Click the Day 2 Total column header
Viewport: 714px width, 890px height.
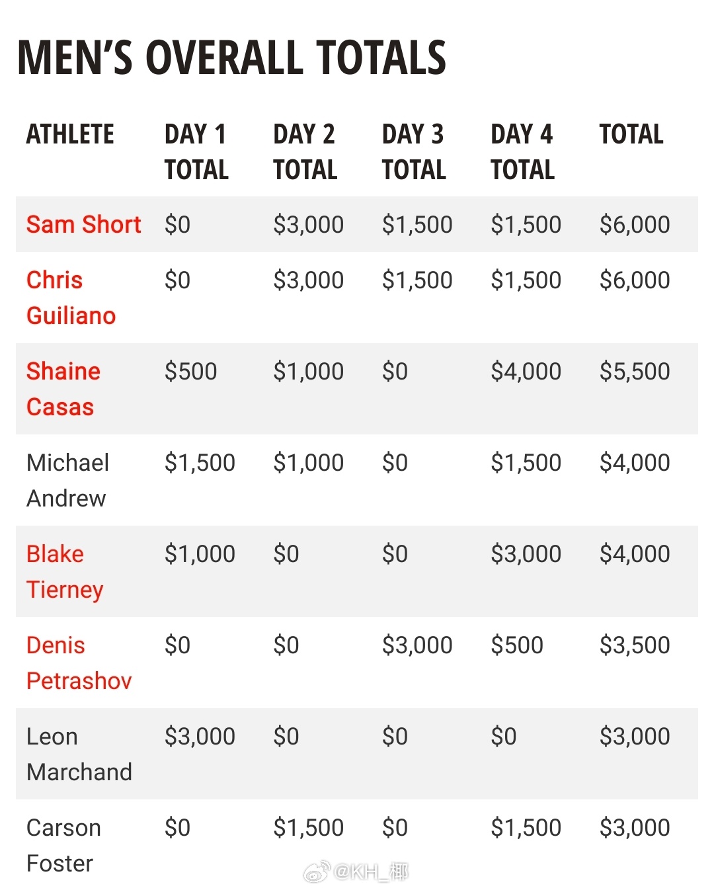pyautogui.click(x=305, y=152)
